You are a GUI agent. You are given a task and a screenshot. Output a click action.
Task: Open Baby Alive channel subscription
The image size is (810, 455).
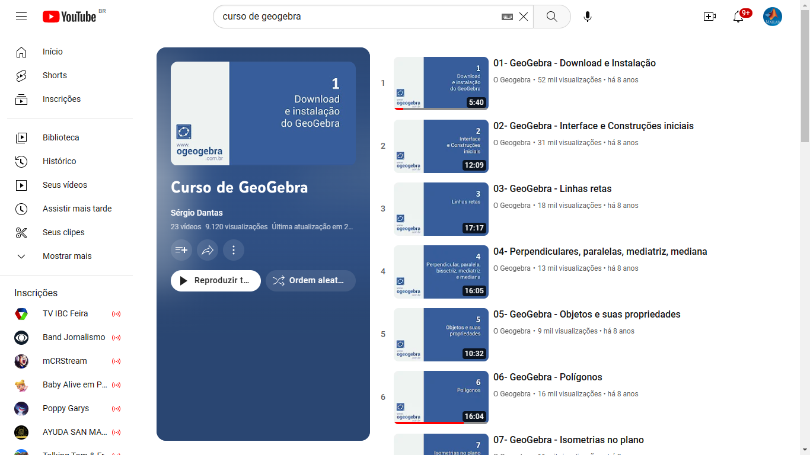[70, 384]
